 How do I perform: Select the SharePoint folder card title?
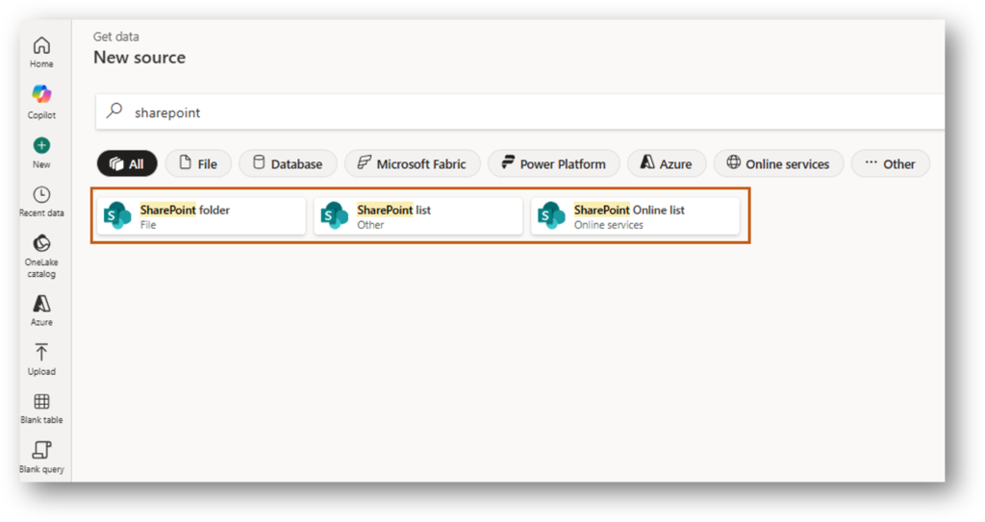(x=185, y=210)
